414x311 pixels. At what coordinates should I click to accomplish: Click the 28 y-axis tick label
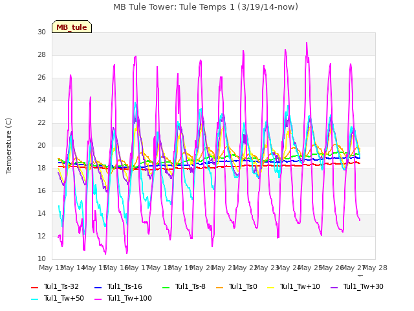point(41,54)
